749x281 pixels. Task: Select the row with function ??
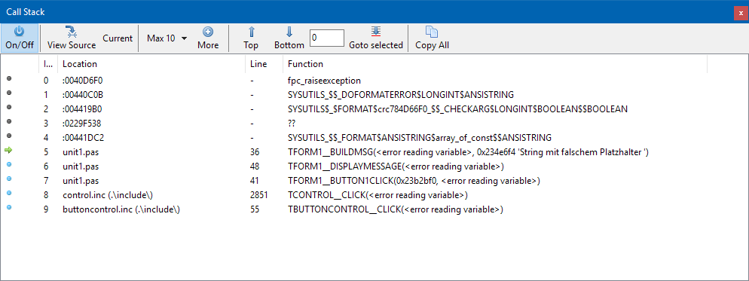click(374, 124)
